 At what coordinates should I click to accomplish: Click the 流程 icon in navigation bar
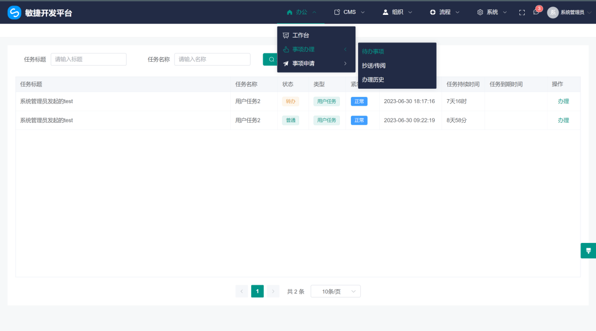pyautogui.click(x=433, y=12)
